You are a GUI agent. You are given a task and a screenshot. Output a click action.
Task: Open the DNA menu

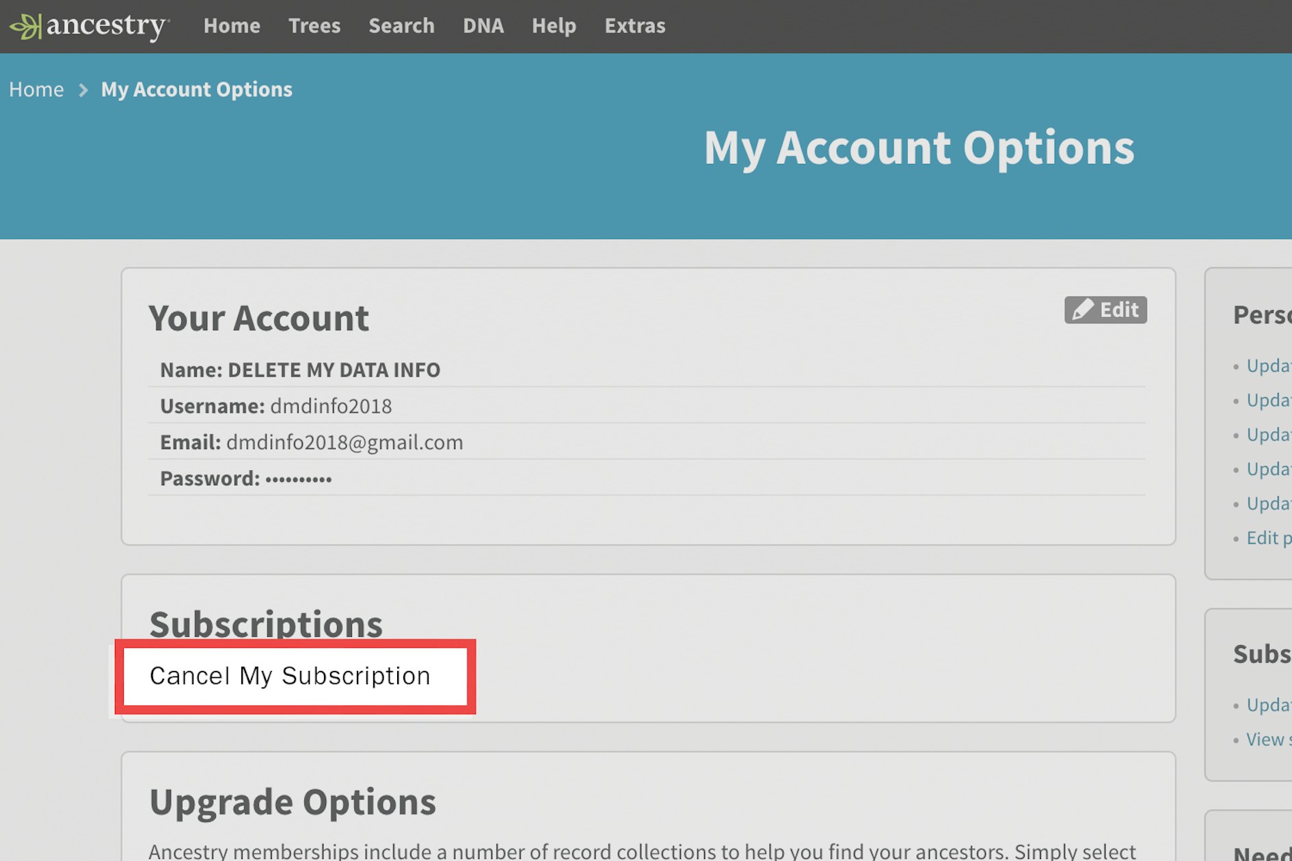point(483,26)
